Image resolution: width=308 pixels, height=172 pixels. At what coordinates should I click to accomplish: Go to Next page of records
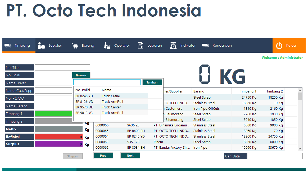click(130, 156)
